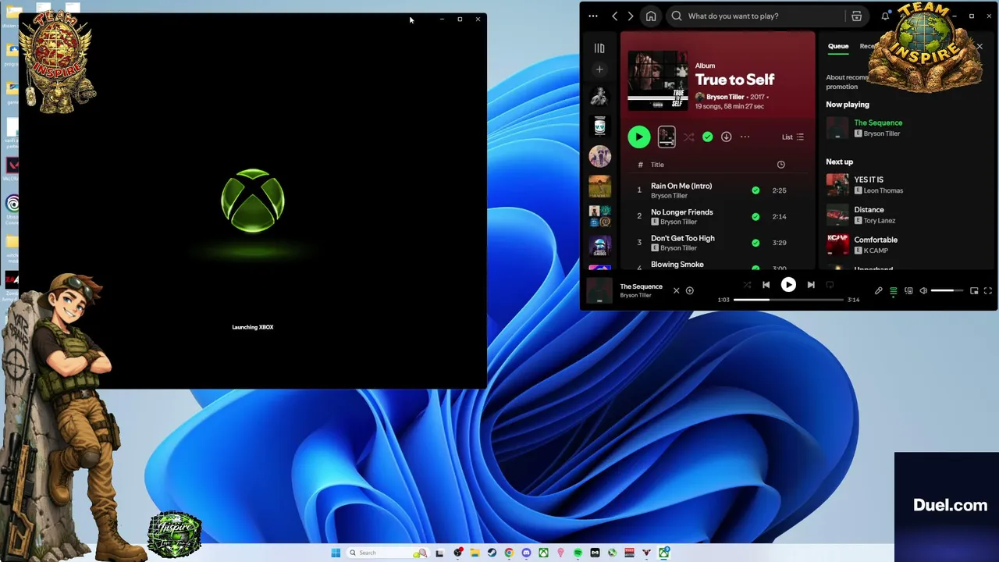Launch Steam from the taskbar

pyautogui.click(x=492, y=553)
